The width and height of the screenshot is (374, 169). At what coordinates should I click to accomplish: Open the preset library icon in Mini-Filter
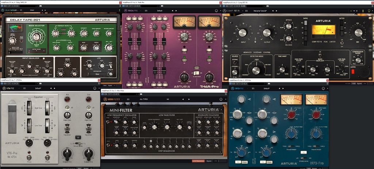tap(128, 99)
